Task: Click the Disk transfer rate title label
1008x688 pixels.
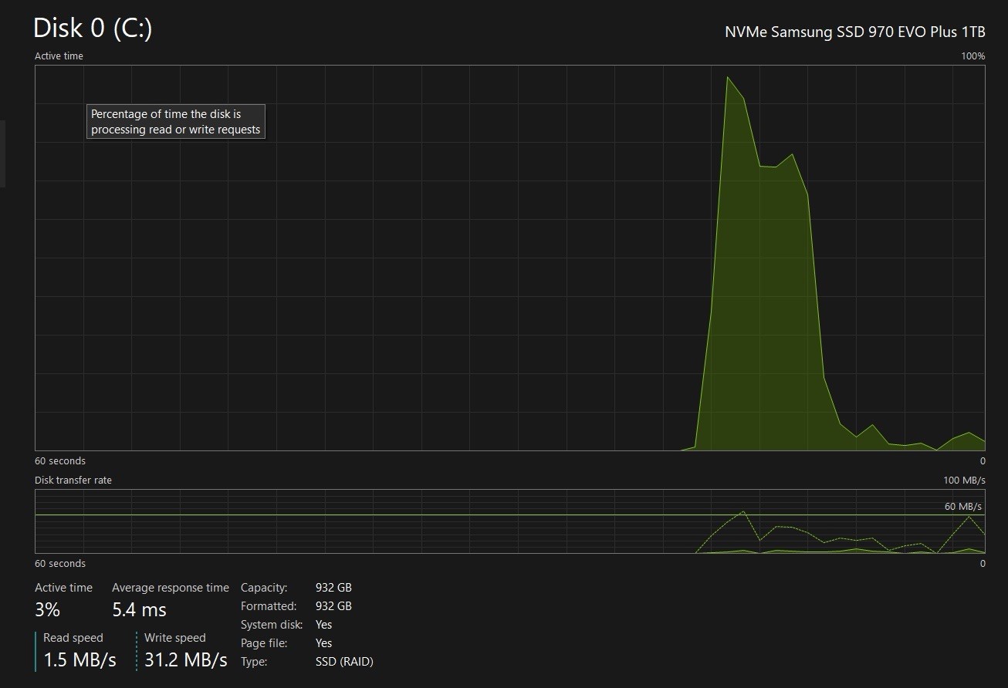Action: pos(73,481)
